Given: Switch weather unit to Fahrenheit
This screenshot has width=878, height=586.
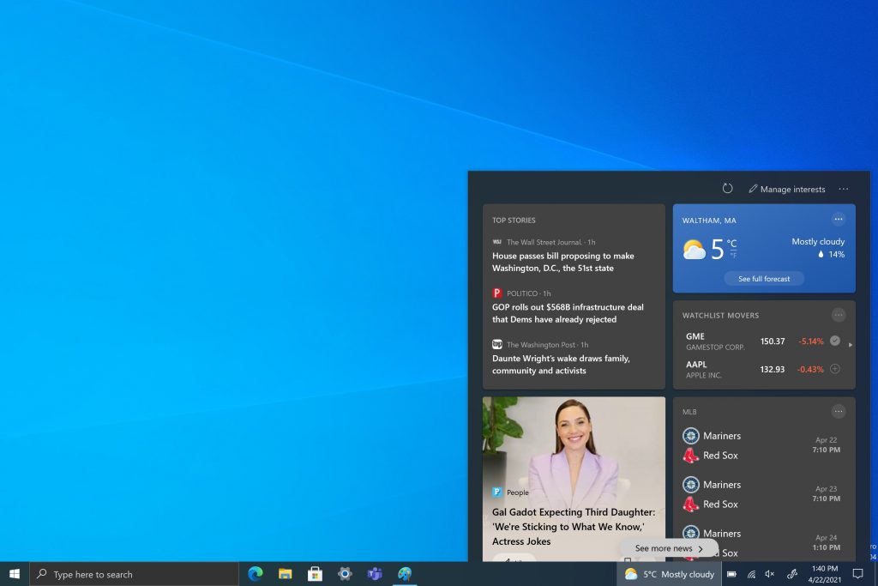Looking at the screenshot, I should click(x=733, y=255).
